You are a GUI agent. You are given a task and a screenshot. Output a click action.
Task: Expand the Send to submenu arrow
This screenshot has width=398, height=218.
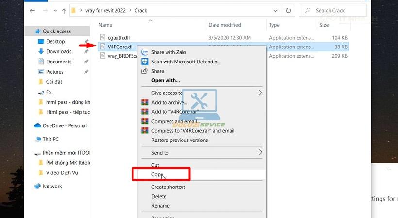(x=261, y=152)
